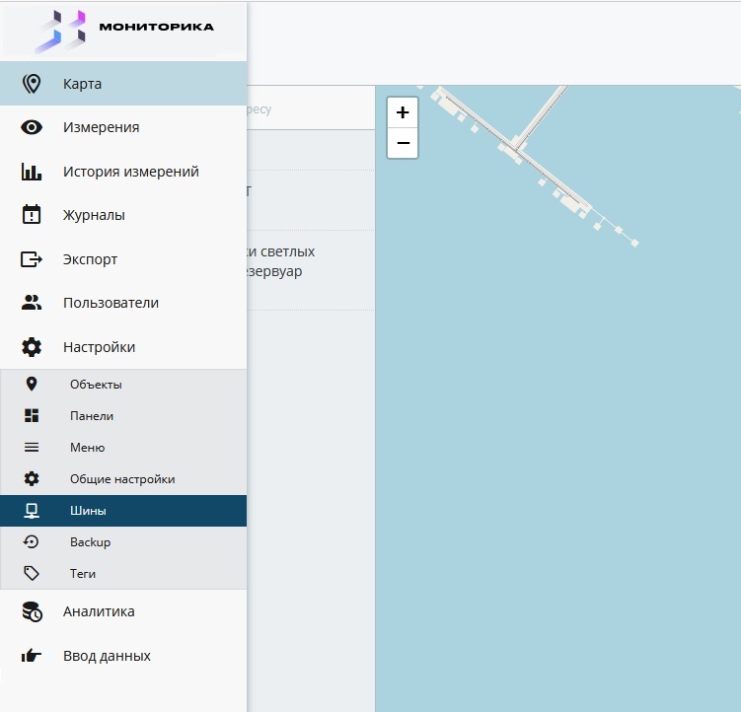Go to the Теги submenu item

coord(83,574)
